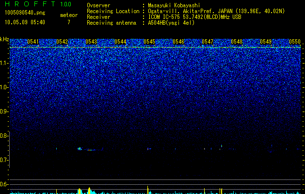The image size is (305, 194).
Task: Click the 0543 time marker
Action: tap(91, 41)
